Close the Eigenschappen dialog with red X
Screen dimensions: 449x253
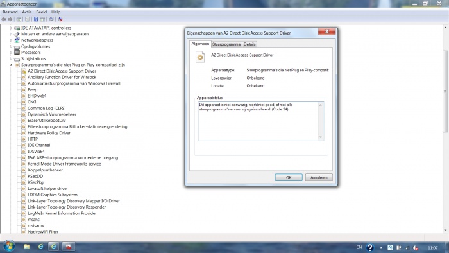point(326,31)
